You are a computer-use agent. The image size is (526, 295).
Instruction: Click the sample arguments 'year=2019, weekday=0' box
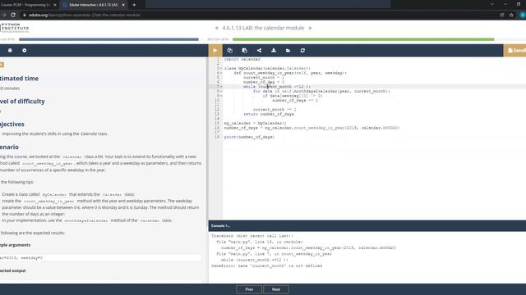(100, 258)
